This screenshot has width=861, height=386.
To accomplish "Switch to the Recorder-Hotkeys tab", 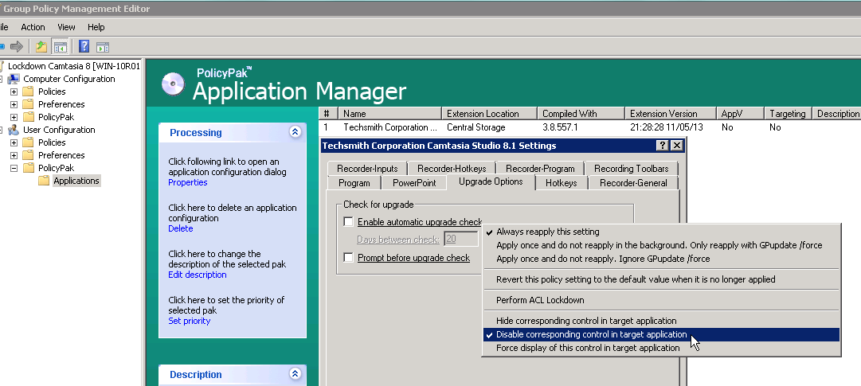I will tap(452, 169).
